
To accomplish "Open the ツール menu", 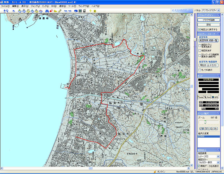I will [72, 6].
